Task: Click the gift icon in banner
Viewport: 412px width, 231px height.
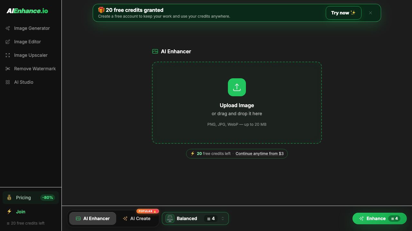Action: pyautogui.click(x=101, y=10)
